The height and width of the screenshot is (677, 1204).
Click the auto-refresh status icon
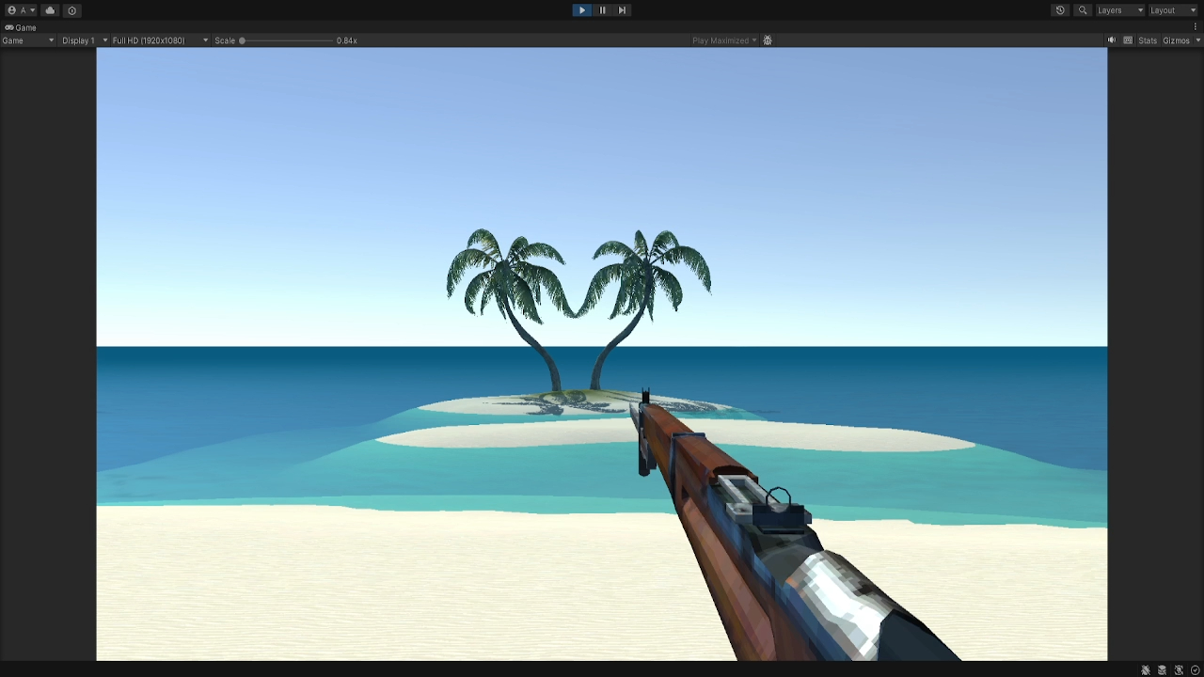point(1179,670)
